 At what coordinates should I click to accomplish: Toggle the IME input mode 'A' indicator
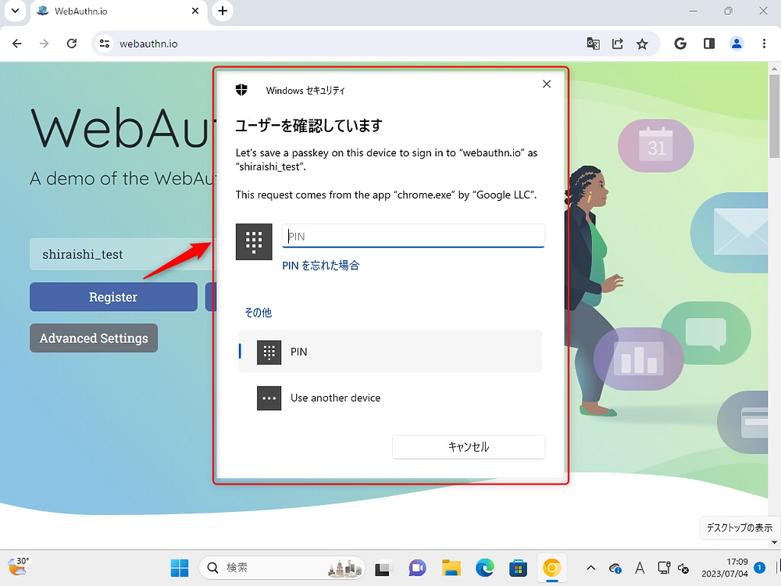pos(640,567)
